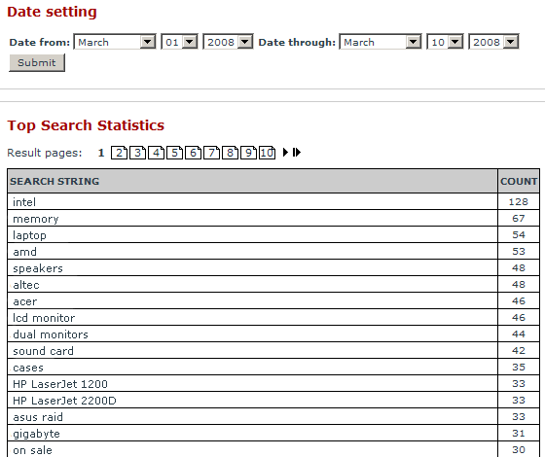Click the Submit button
The width and height of the screenshot is (545, 457).
tap(37, 63)
